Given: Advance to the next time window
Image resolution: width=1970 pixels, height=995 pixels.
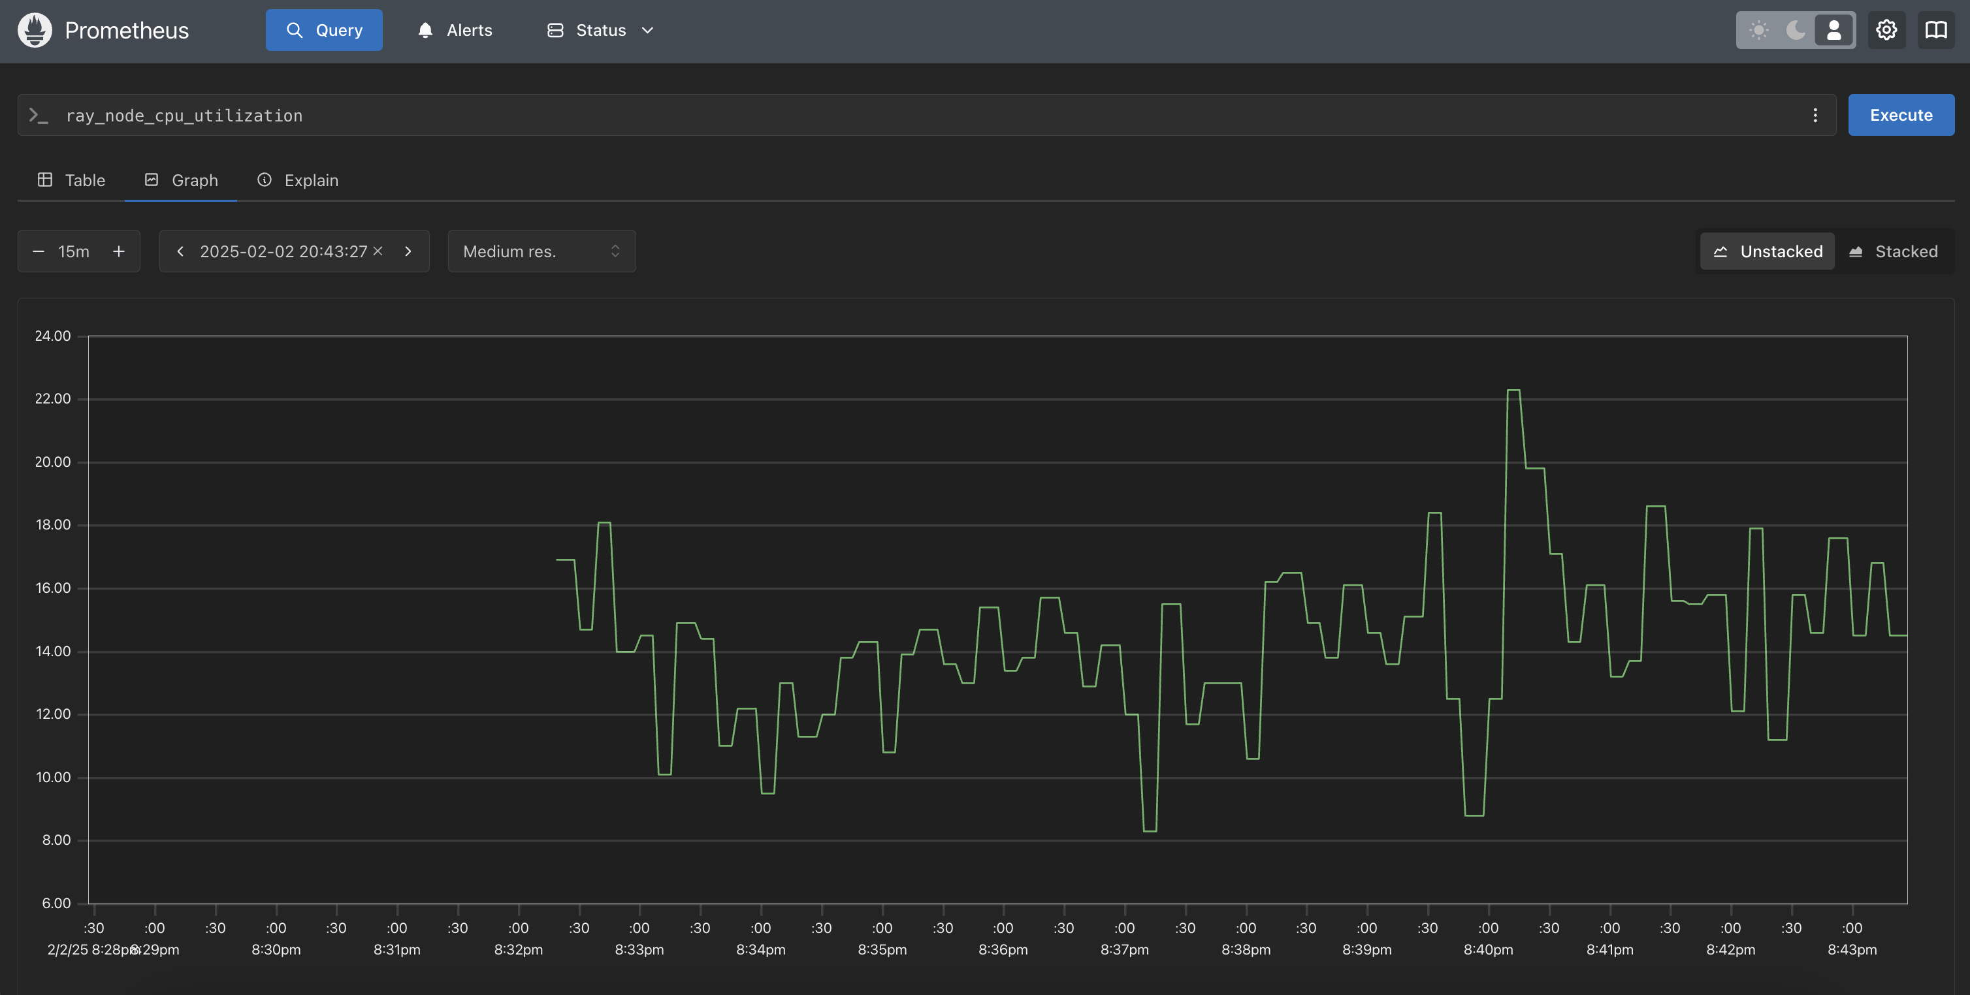Looking at the screenshot, I should click(408, 251).
